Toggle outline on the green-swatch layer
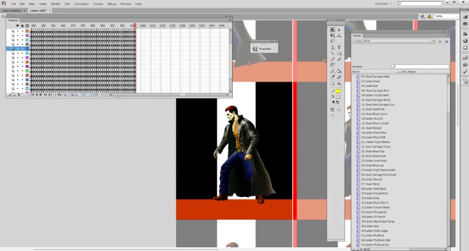This screenshot has height=251, width=469. coord(27,71)
